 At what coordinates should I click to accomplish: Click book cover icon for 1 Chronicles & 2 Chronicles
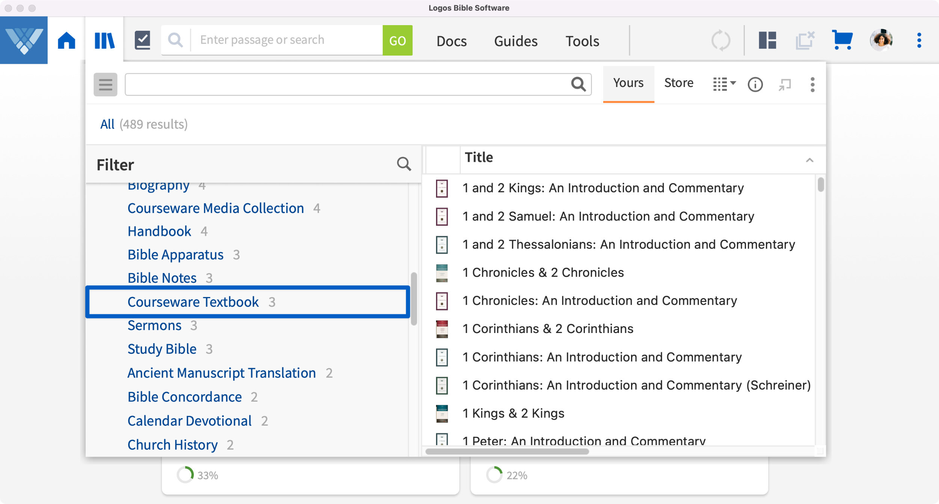point(442,273)
